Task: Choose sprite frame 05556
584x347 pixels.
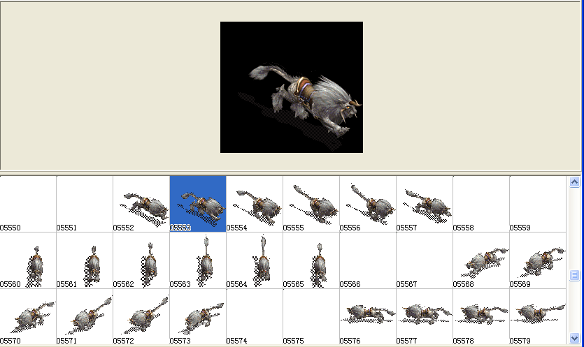Action: 368,204
